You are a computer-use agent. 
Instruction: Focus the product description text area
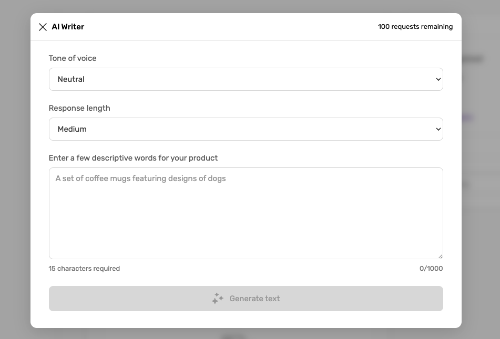(x=246, y=213)
